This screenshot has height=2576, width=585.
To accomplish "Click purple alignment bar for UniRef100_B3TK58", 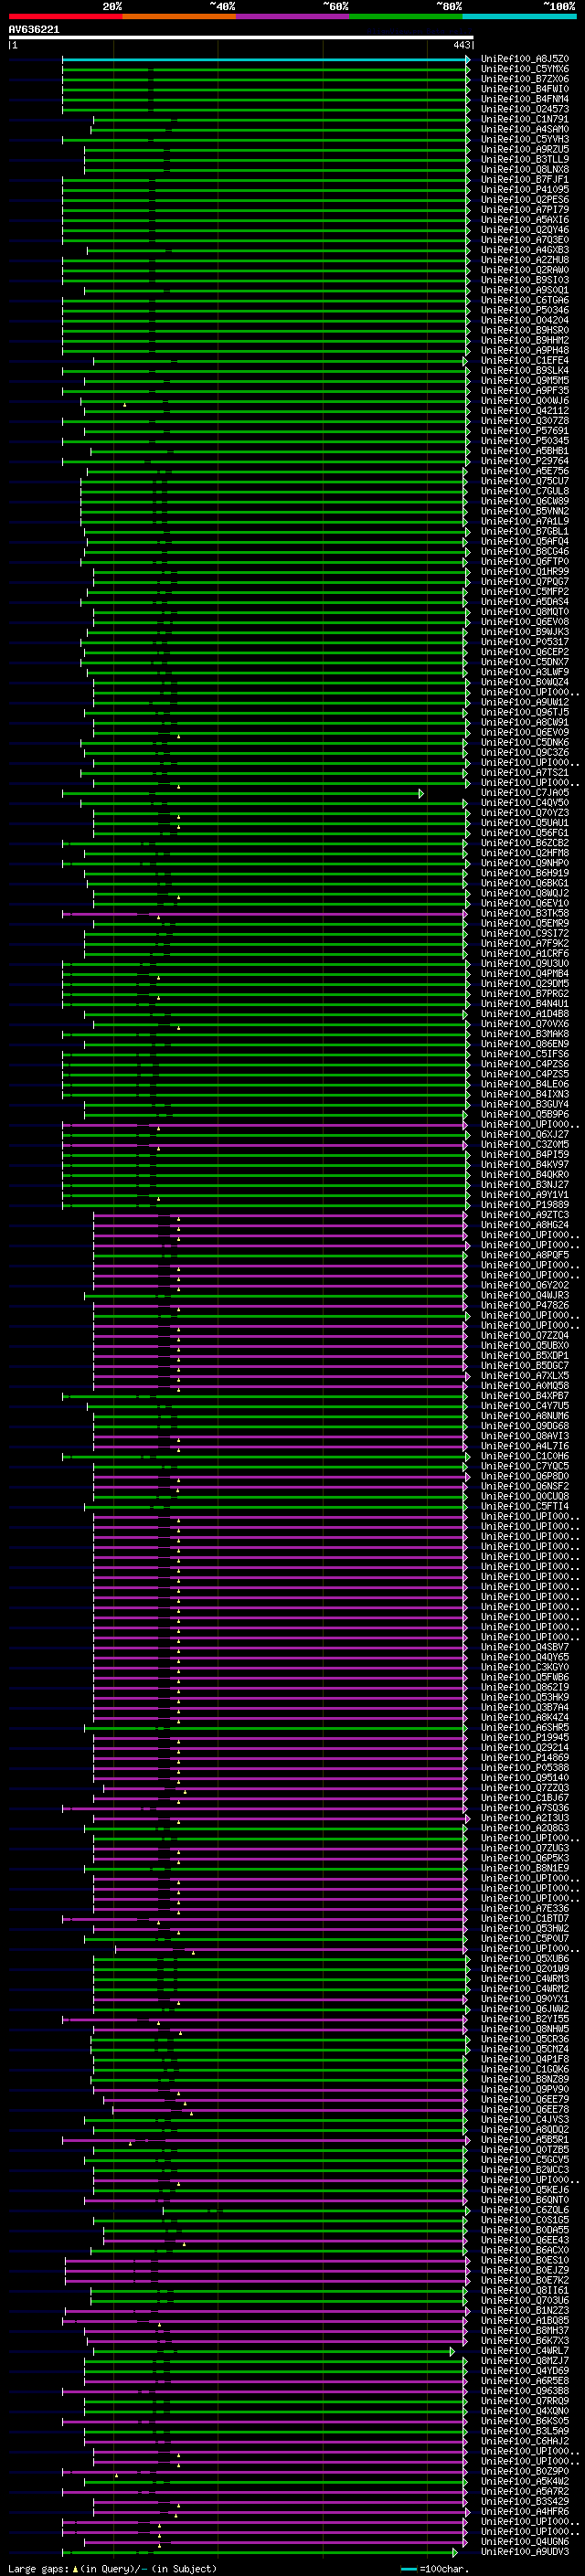I will click(x=264, y=914).
